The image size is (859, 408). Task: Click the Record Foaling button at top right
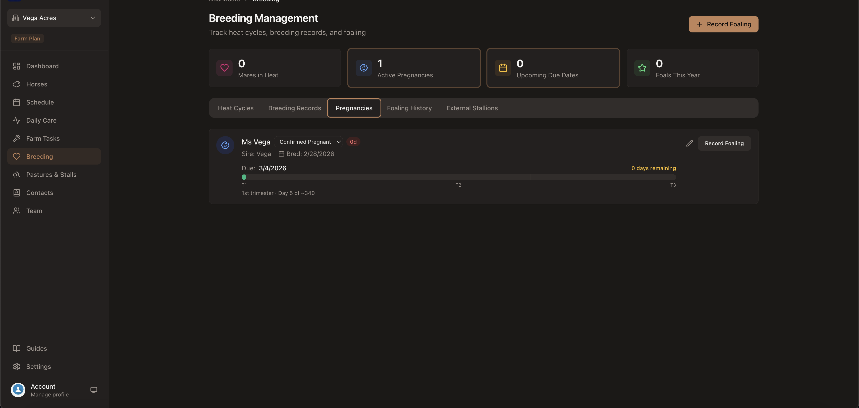[x=723, y=24]
